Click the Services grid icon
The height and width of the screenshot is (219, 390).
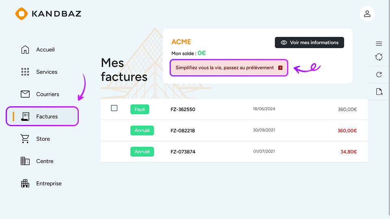(x=25, y=72)
